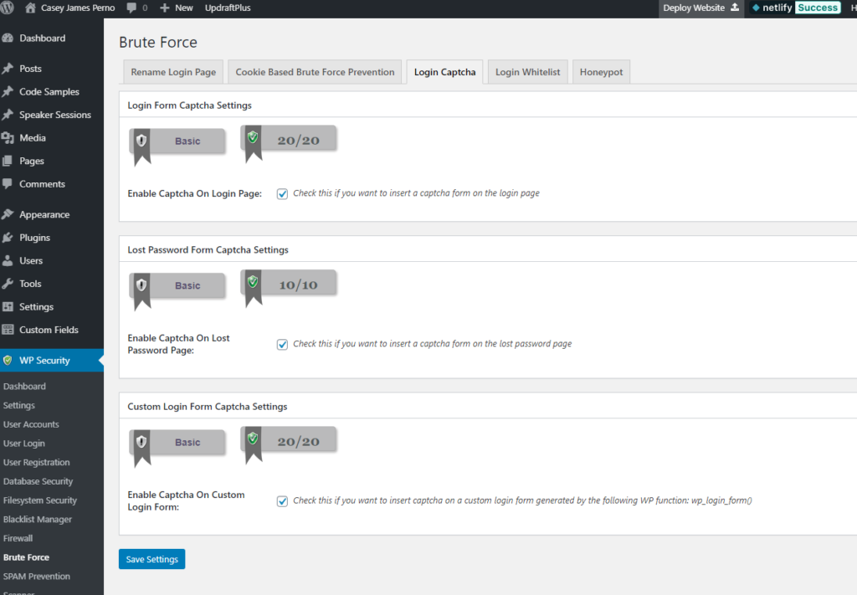Click 20/20 badge under Custom Login Form Captcha
This screenshot has height=595, width=857.
[289, 444]
